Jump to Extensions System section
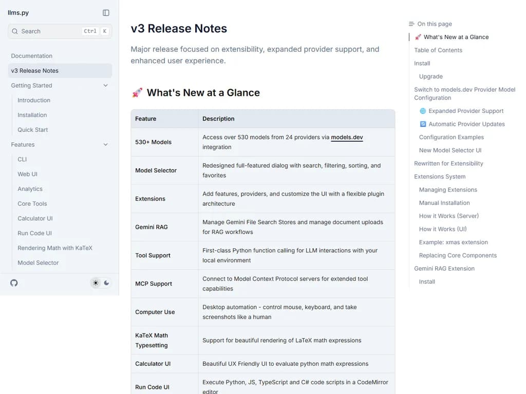 [x=440, y=176]
